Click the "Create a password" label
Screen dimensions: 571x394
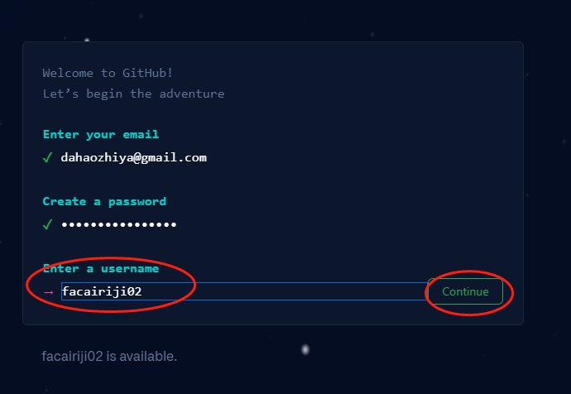[104, 201]
